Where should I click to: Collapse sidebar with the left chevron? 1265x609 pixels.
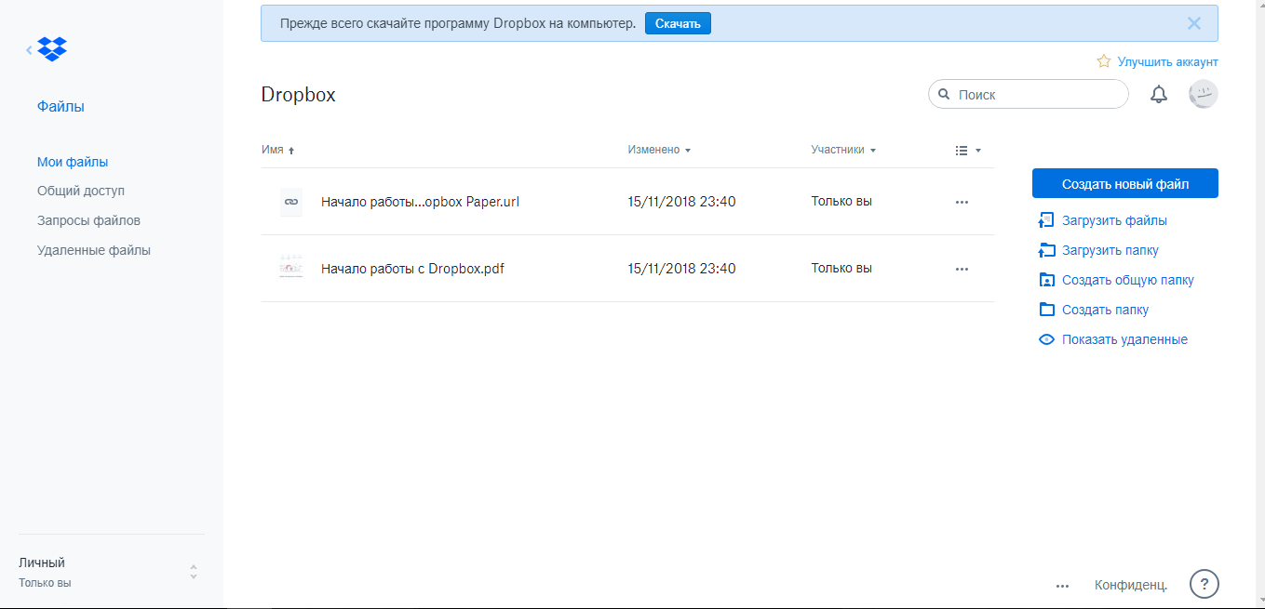click(x=29, y=49)
